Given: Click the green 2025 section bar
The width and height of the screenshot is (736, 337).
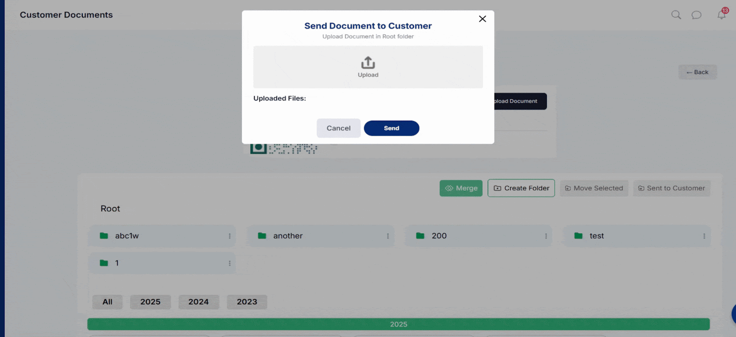Looking at the screenshot, I should tap(398, 324).
